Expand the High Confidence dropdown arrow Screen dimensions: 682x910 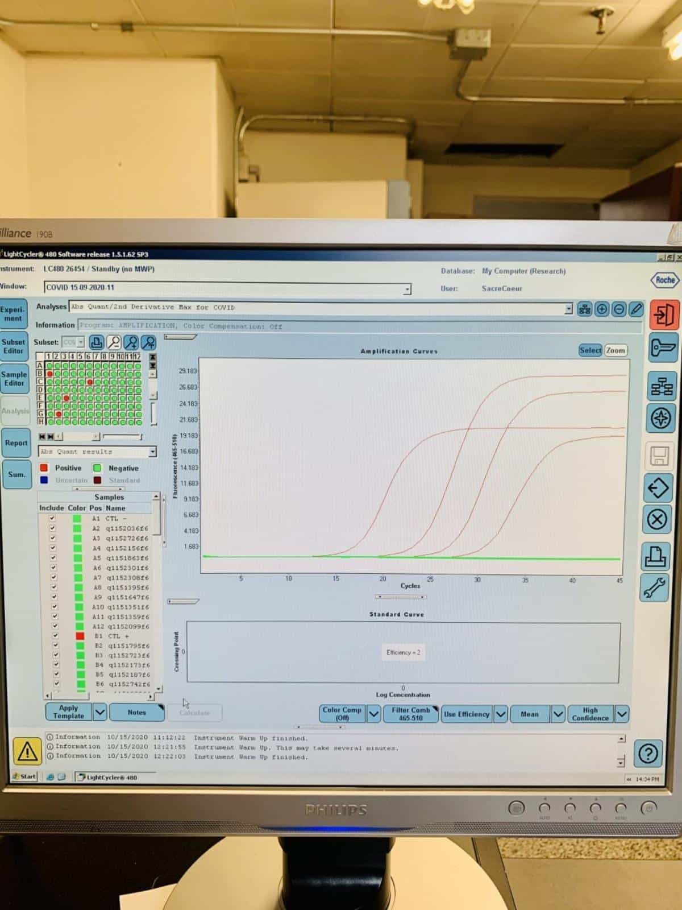click(622, 714)
